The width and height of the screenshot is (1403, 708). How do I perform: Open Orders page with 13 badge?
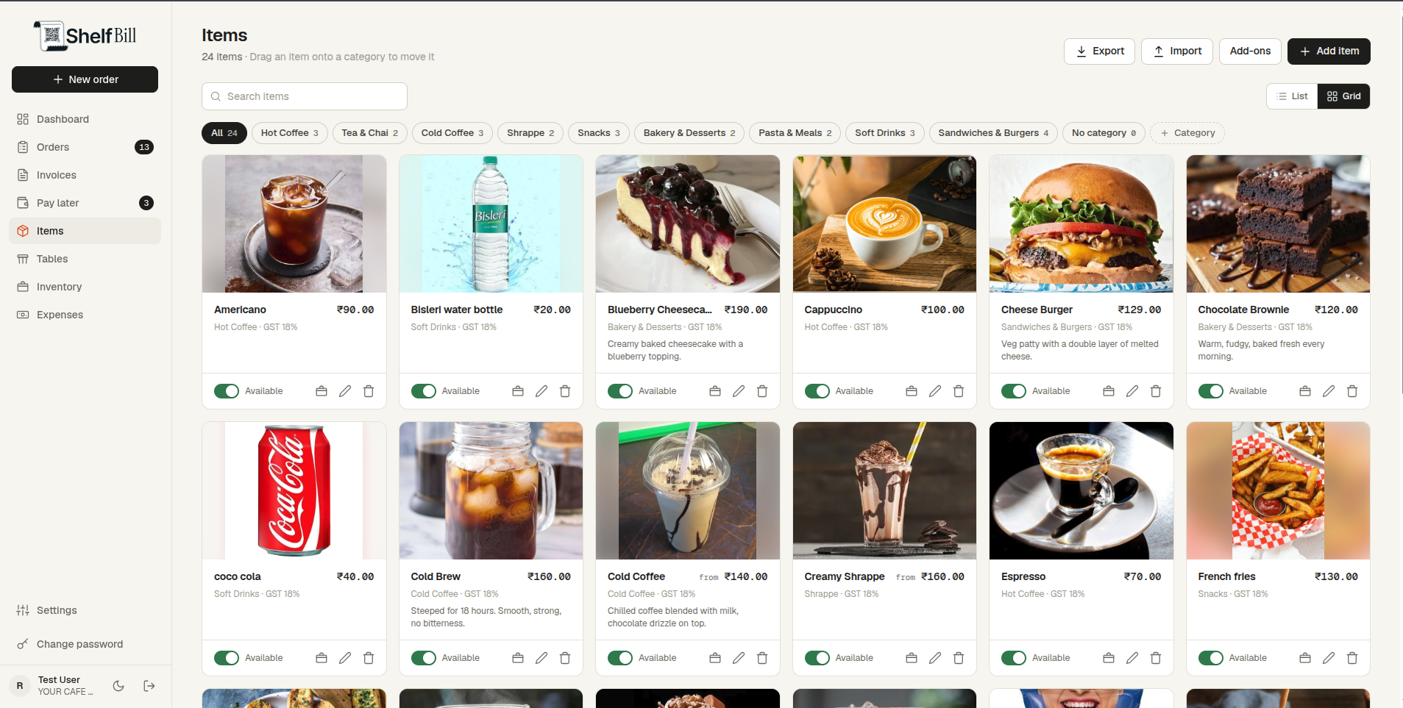[x=85, y=147]
